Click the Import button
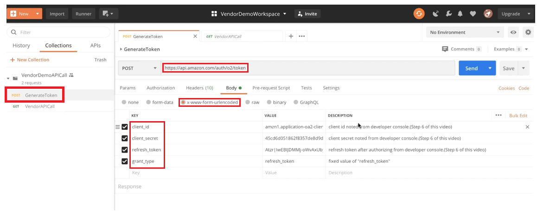The height and width of the screenshot is (215, 537). (57, 14)
